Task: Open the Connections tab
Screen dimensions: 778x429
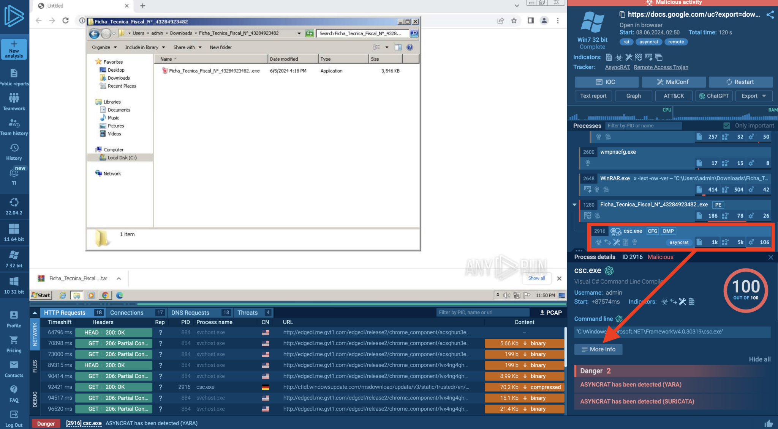Action: coord(127,312)
